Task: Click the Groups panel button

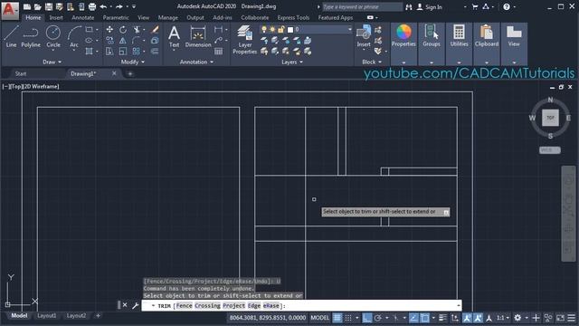Action: coord(432,43)
